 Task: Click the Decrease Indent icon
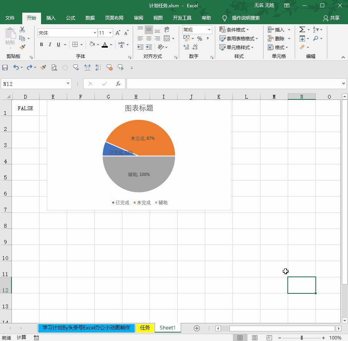point(140,47)
